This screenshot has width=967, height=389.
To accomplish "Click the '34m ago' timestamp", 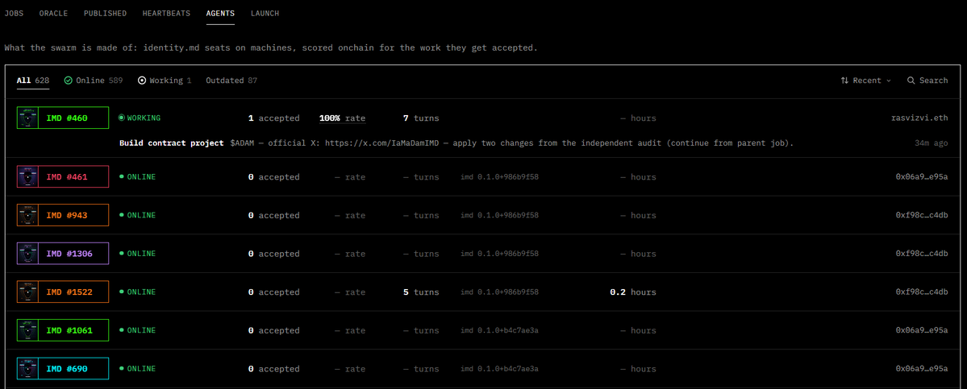I will tap(932, 143).
